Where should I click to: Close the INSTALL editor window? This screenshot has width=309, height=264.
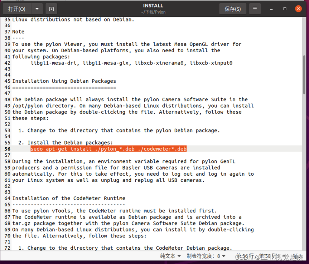point(298,9)
